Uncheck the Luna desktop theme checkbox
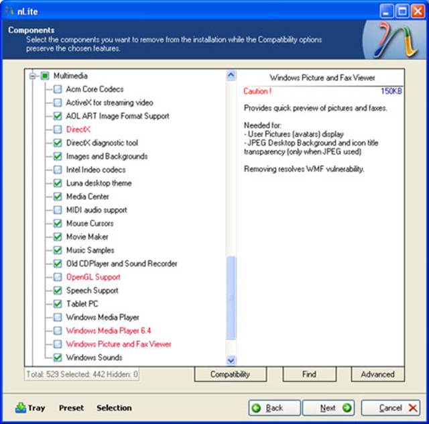Image resolution: width=429 pixels, height=424 pixels. coord(58,183)
